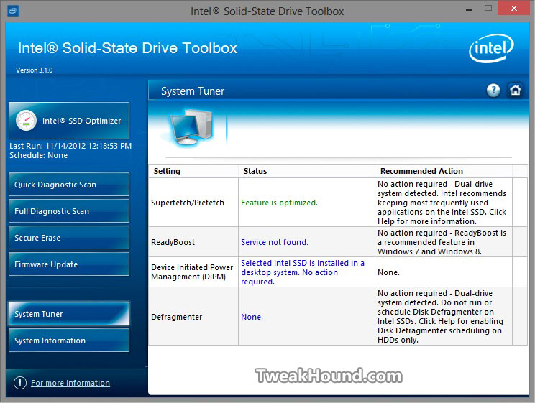Open Secure Erase
Screen dimensions: 535x403
point(69,238)
